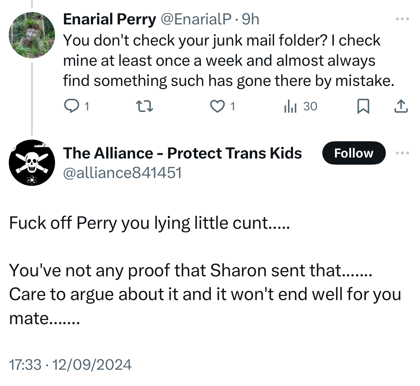Bookmark Enarial Perry's tweet
The image size is (420, 386).
pos(363,106)
